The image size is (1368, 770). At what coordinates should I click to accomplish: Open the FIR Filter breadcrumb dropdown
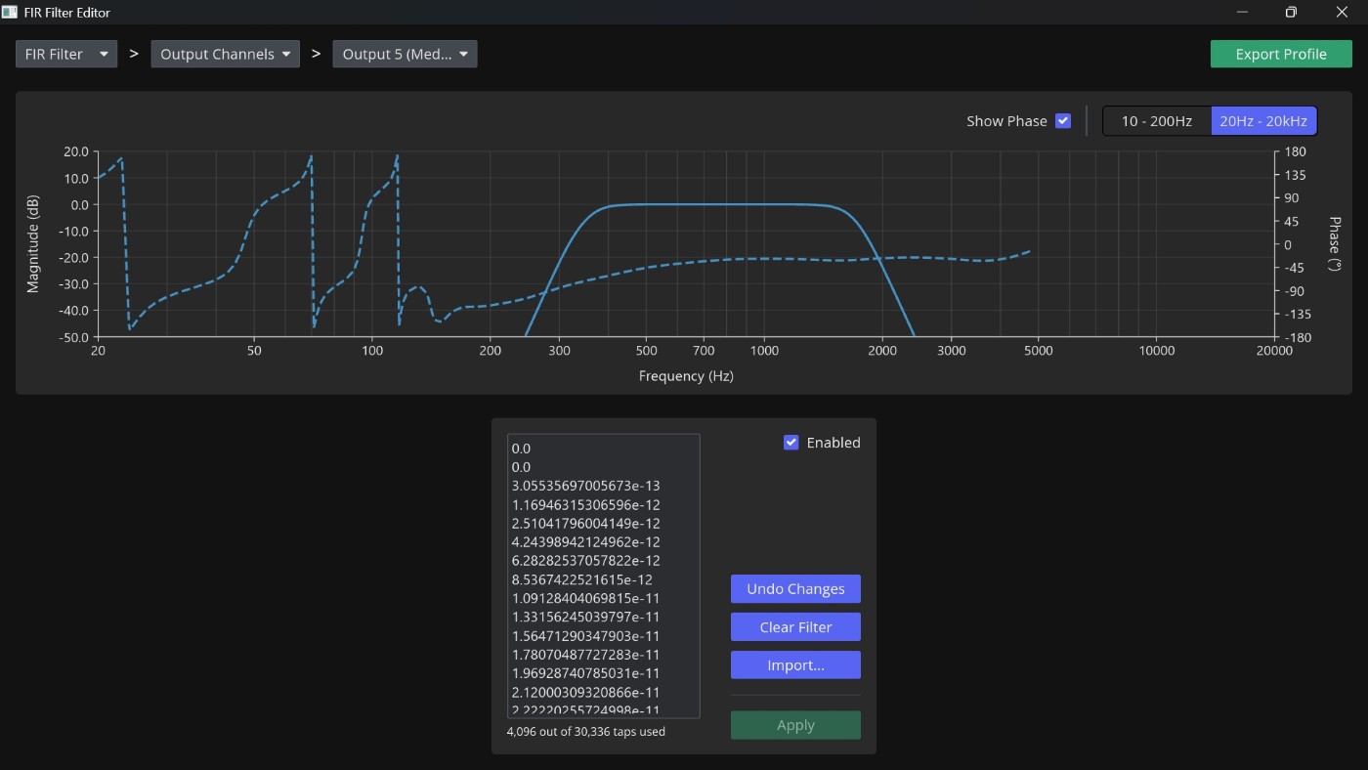coord(66,54)
